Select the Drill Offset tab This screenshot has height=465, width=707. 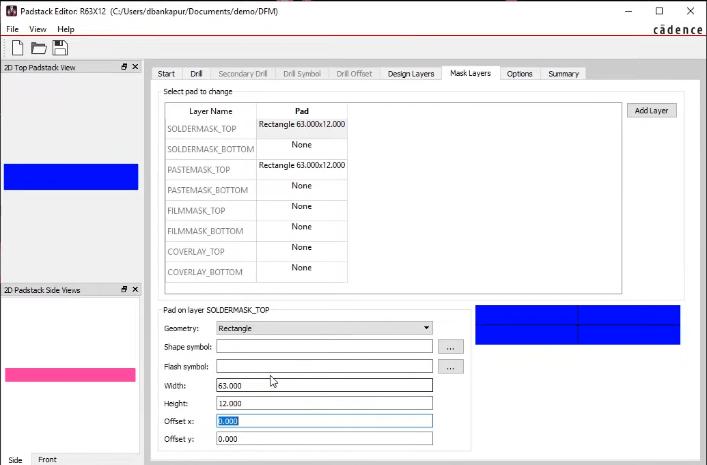[x=355, y=74]
